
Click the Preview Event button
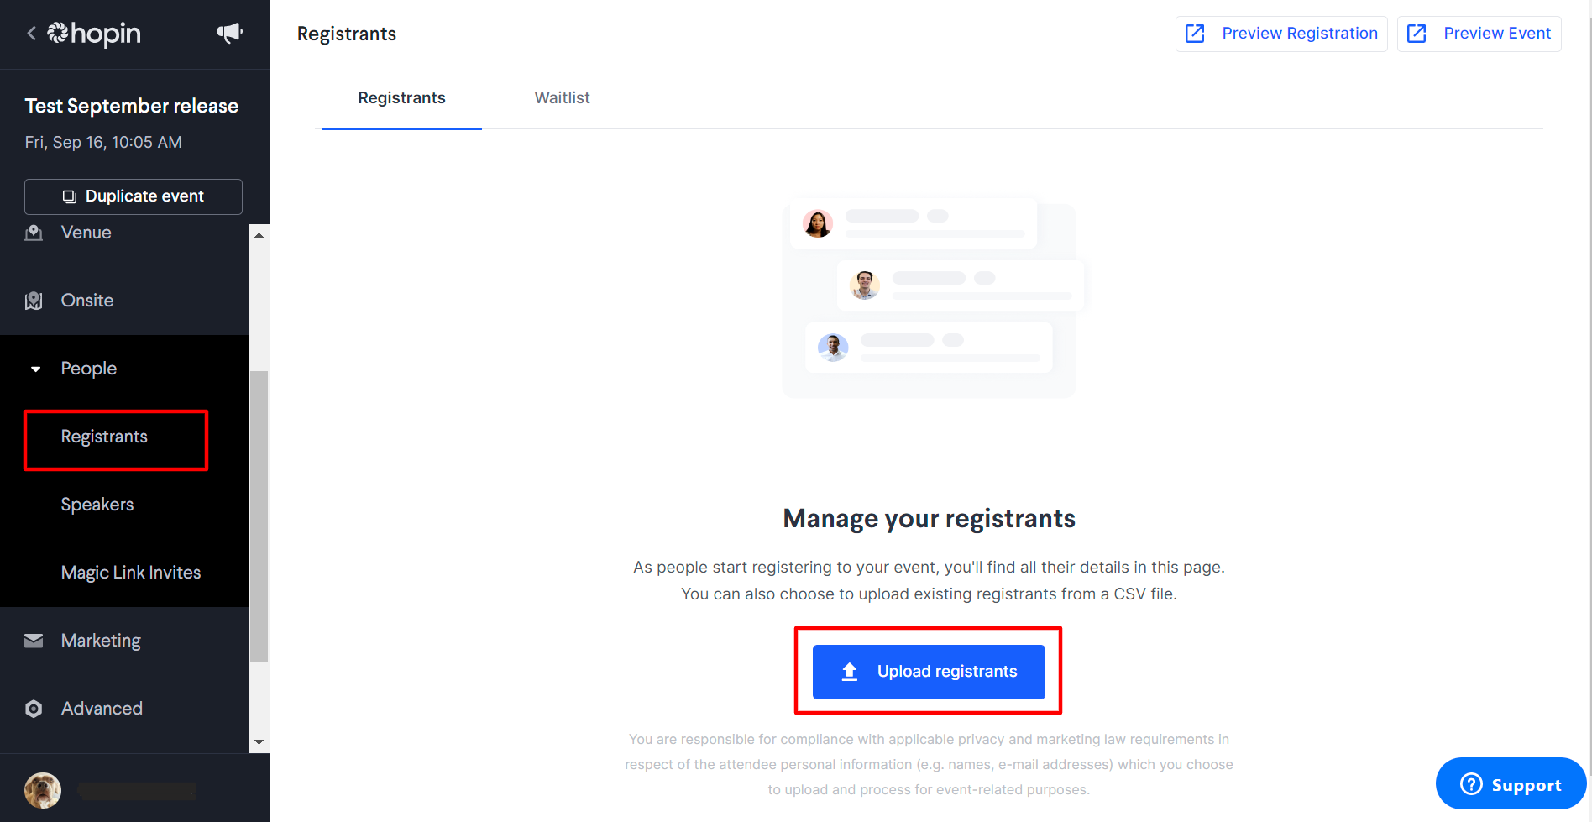(x=1479, y=34)
